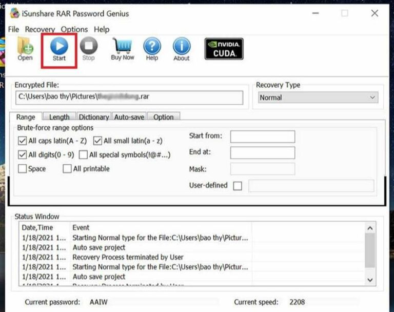
Task: Close the RAR Password Genius window
Action: [375, 13]
